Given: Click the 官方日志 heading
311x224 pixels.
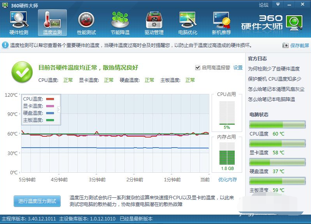Looking at the screenshot, I should 257,59.
